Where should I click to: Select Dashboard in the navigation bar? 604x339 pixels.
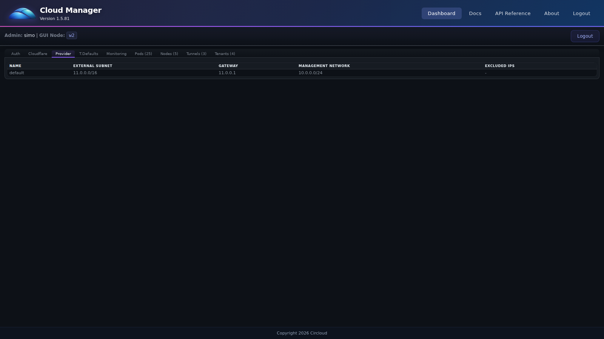coord(441,13)
